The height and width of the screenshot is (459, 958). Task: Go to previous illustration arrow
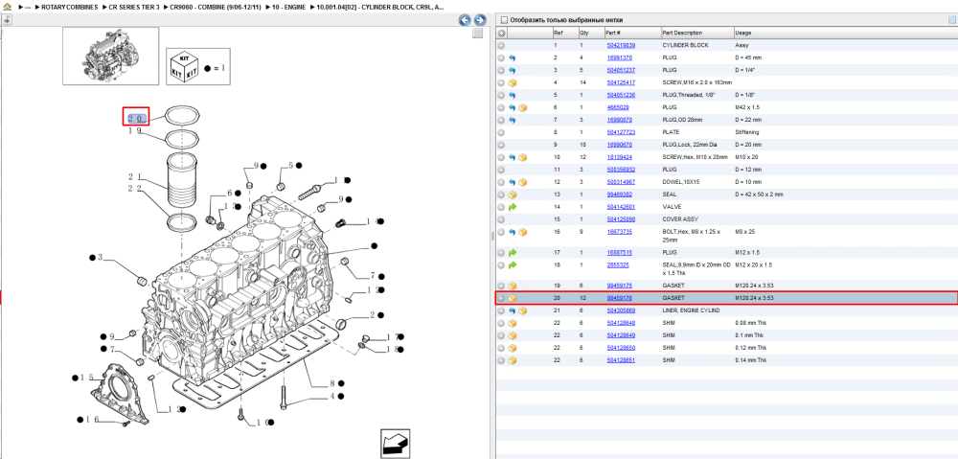[465, 19]
